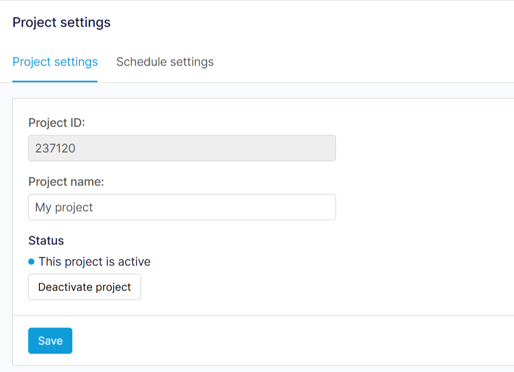Select the Project settings tab
Viewport: 514px width, 372px height.
(x=55, y=62)
